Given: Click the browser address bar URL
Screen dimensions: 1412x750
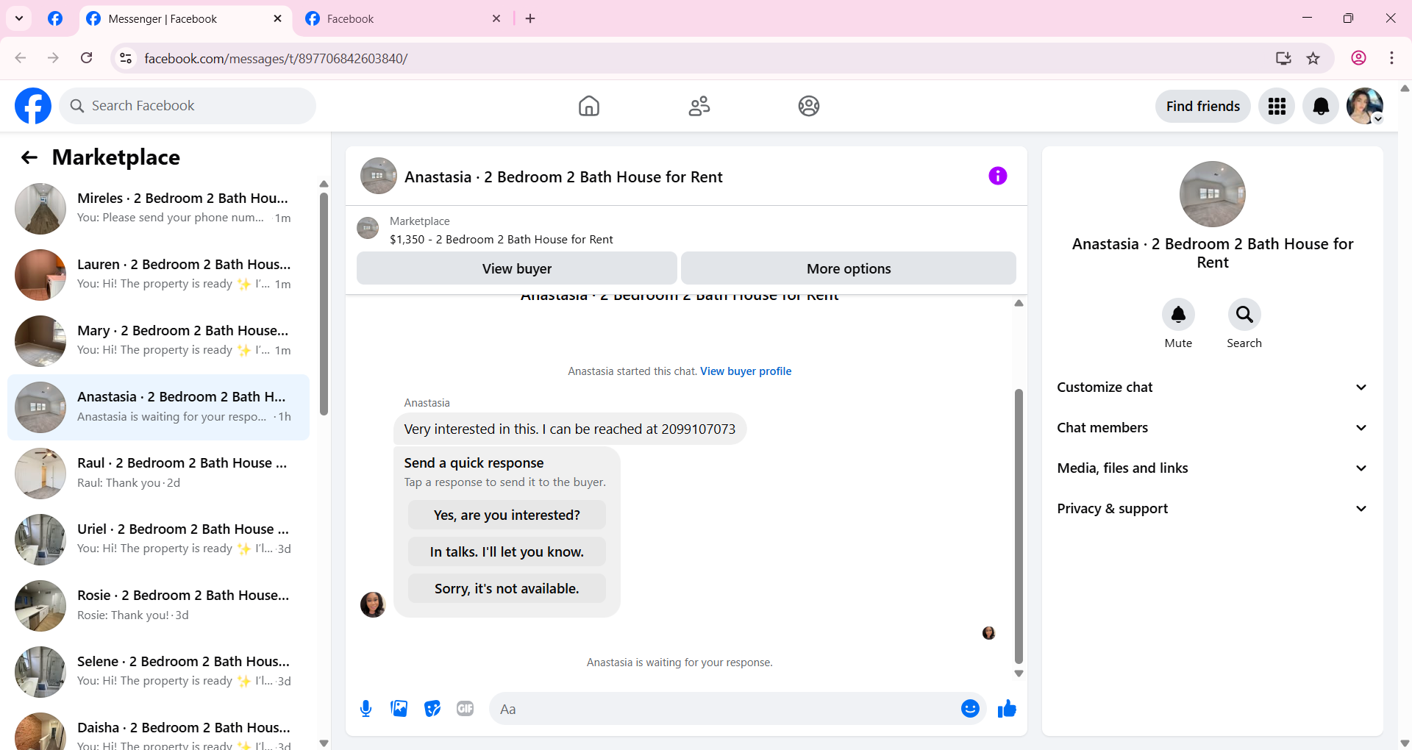Looking at the screenshot, I should [276, 58].
